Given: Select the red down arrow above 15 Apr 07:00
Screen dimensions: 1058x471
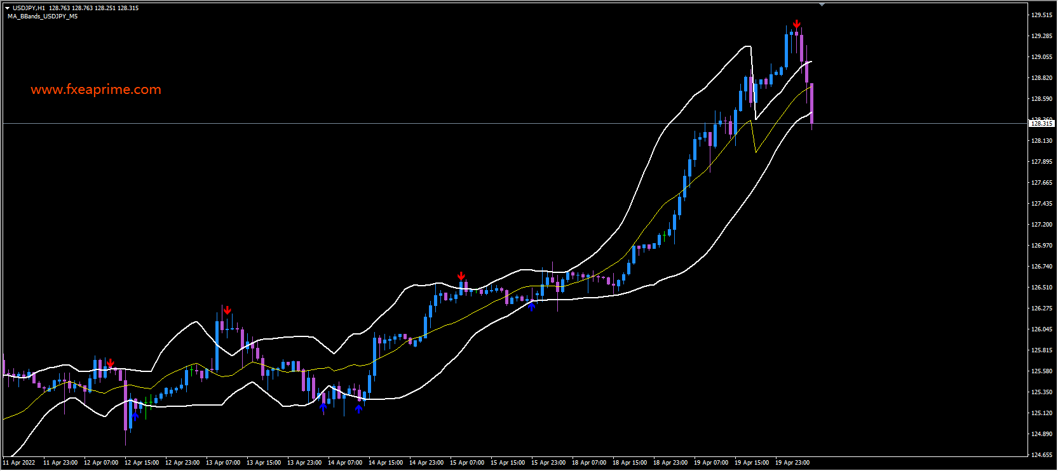Looking at the screenshot, I should [461, 275].
